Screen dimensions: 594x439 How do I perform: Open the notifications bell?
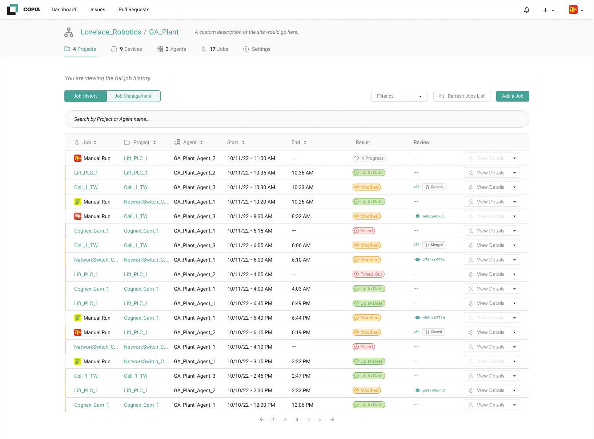tap(526, 10)
